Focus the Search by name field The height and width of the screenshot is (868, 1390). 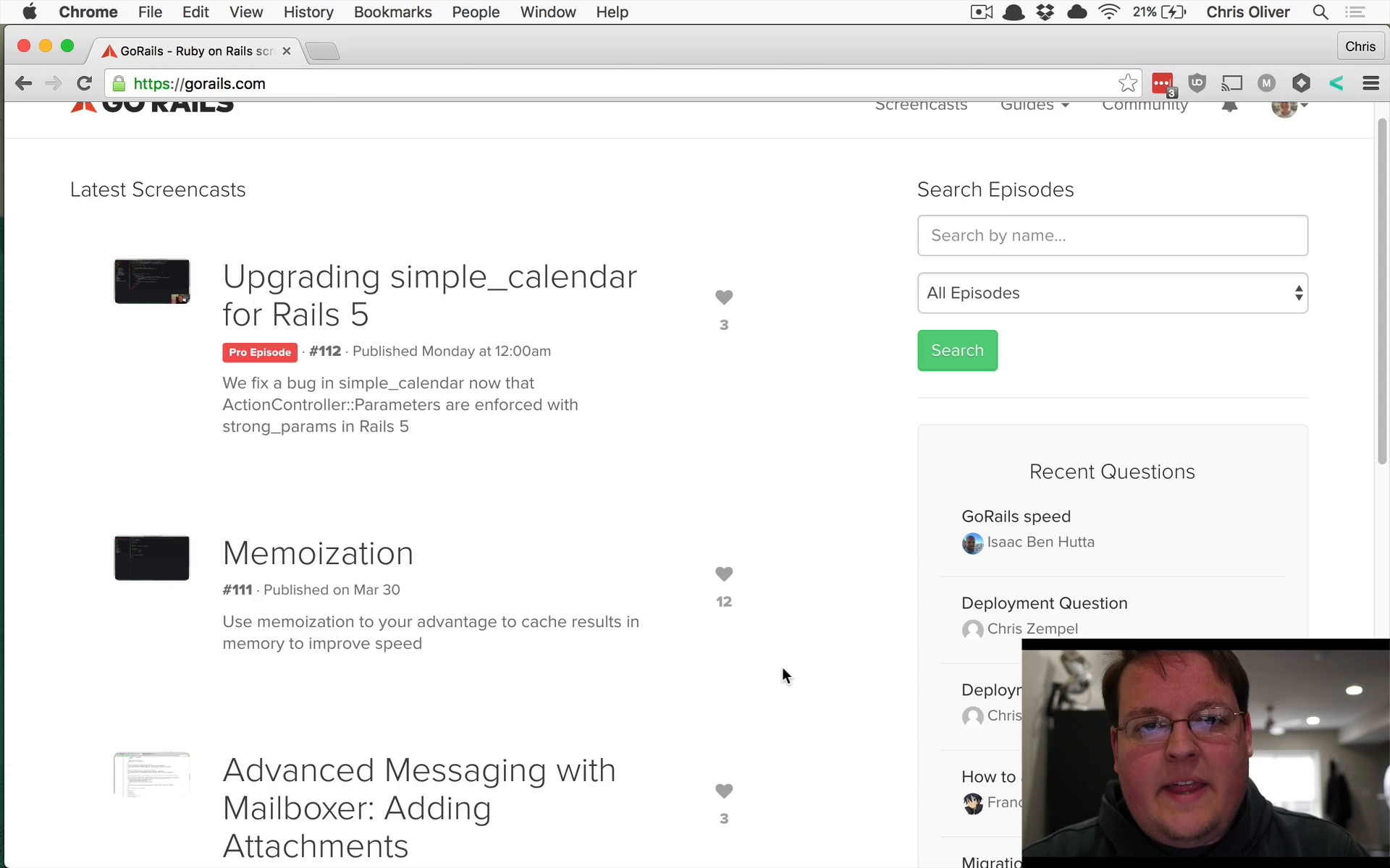(1112, 235)
